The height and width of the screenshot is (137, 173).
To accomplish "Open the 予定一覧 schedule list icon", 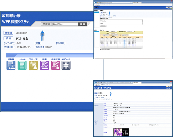I will (x=33, y=65).
